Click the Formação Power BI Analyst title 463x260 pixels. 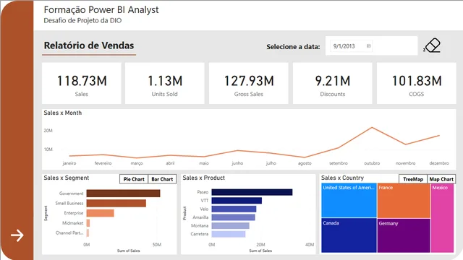click(x=101, y=9)
